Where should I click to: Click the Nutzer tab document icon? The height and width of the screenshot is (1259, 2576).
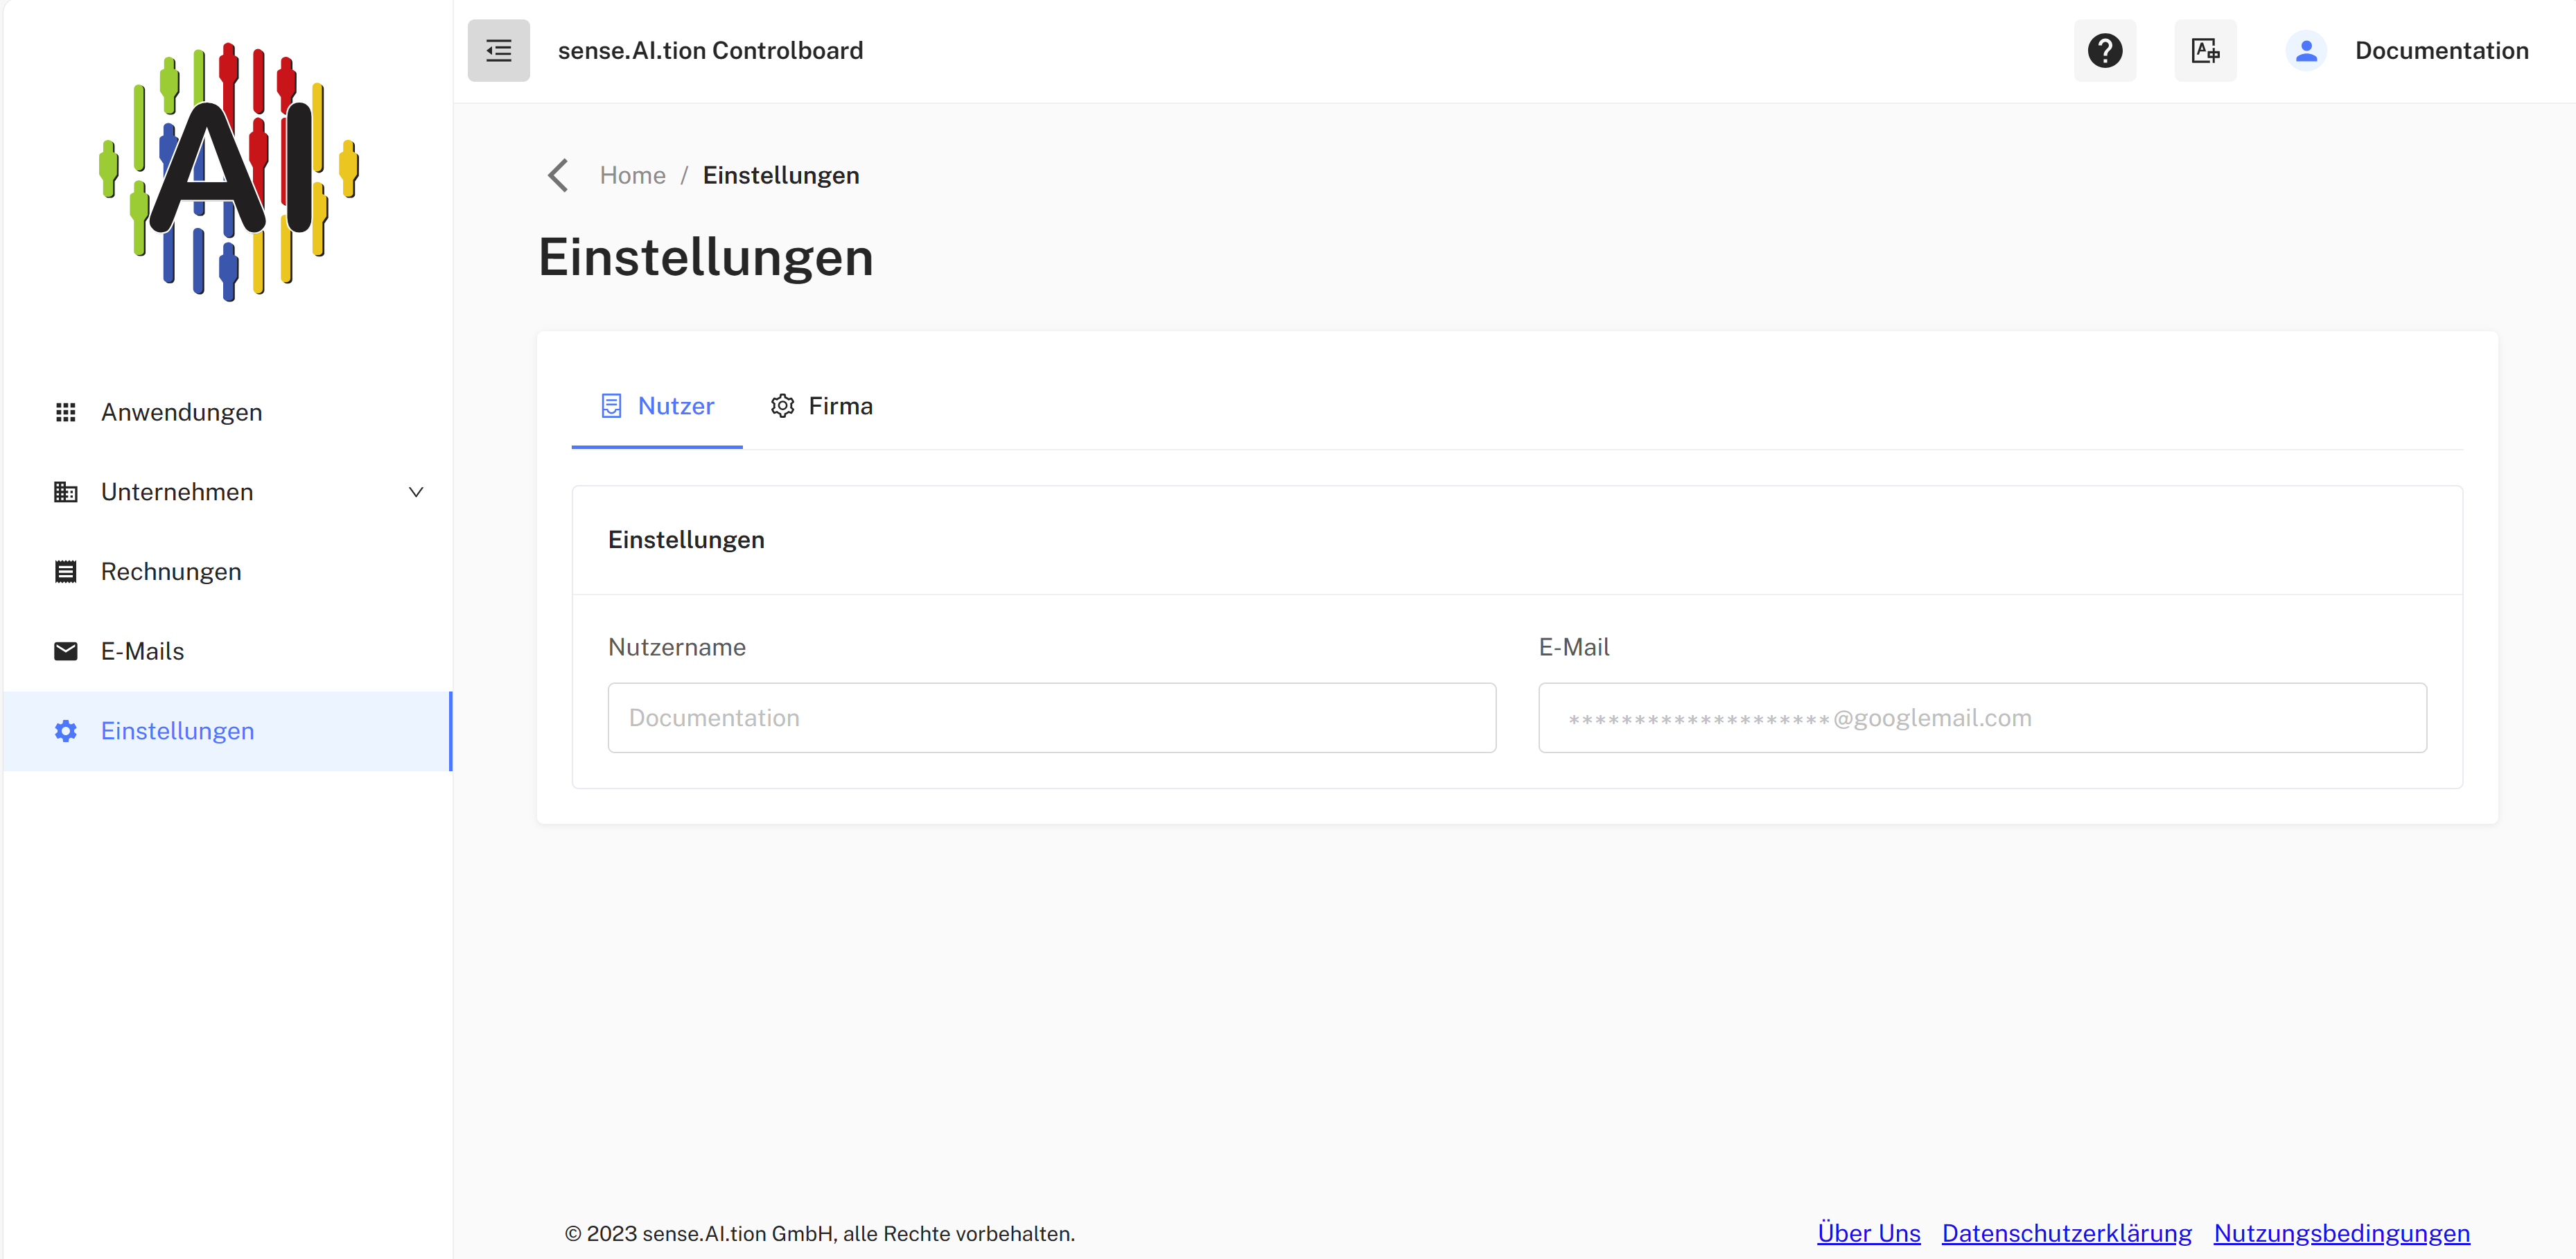611,406
